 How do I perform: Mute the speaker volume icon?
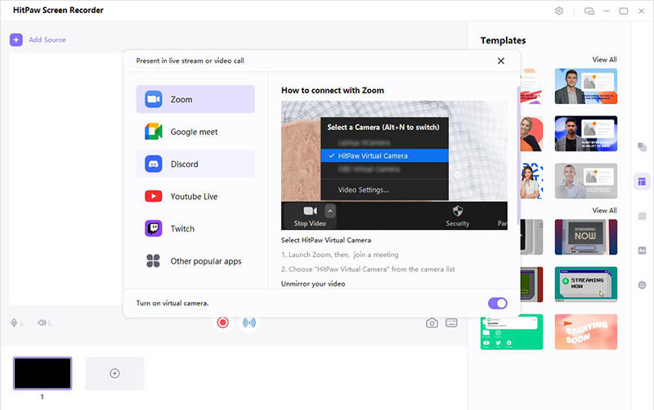point(42,322)
